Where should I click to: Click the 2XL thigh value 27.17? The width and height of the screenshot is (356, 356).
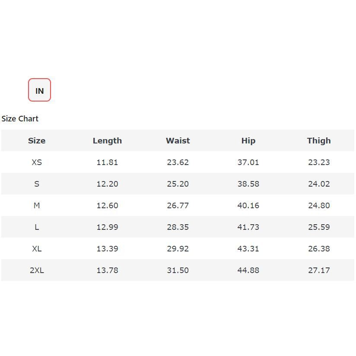click(x=319, y=270)
